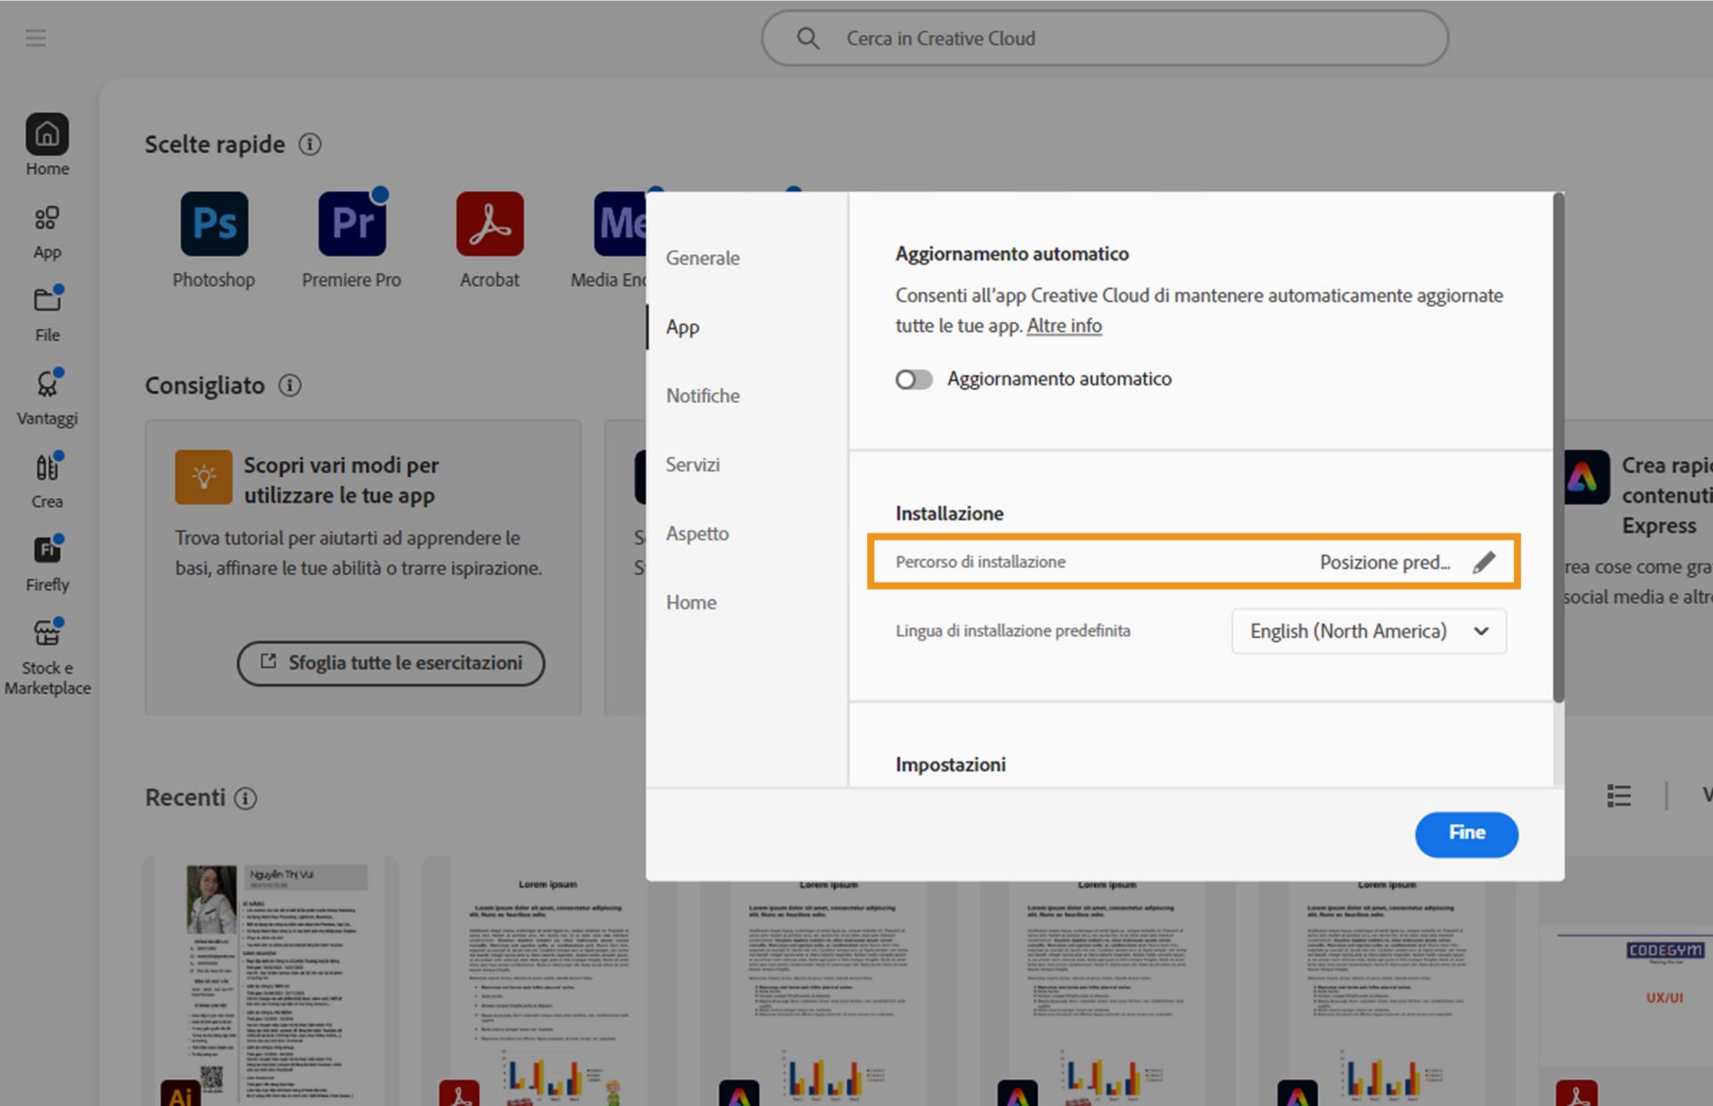1713x1106 pixels.
Task: Toggle the Aggiornamento automatico switch
Action: click(x=914, y=380)
